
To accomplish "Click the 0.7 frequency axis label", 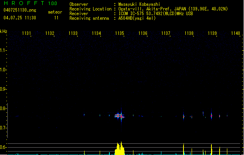I will click(3, 128).
